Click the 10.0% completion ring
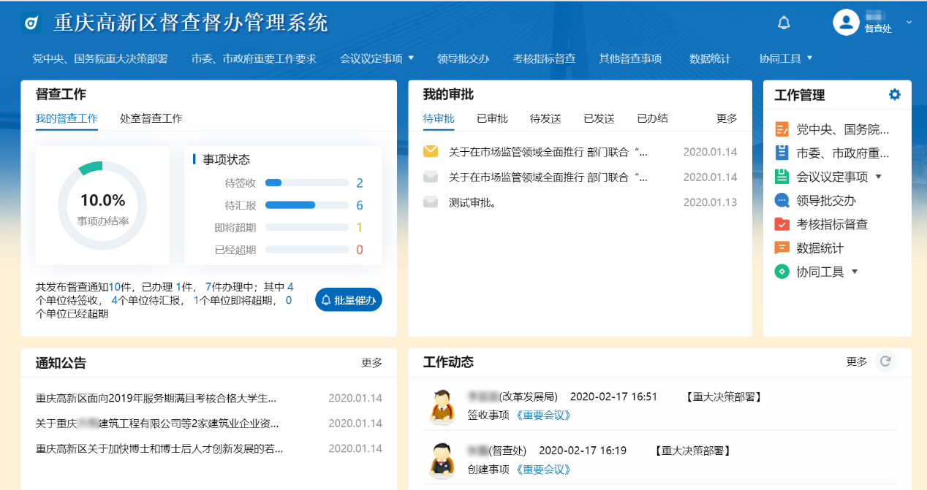 pyautogui.click(x=102, y=205)
